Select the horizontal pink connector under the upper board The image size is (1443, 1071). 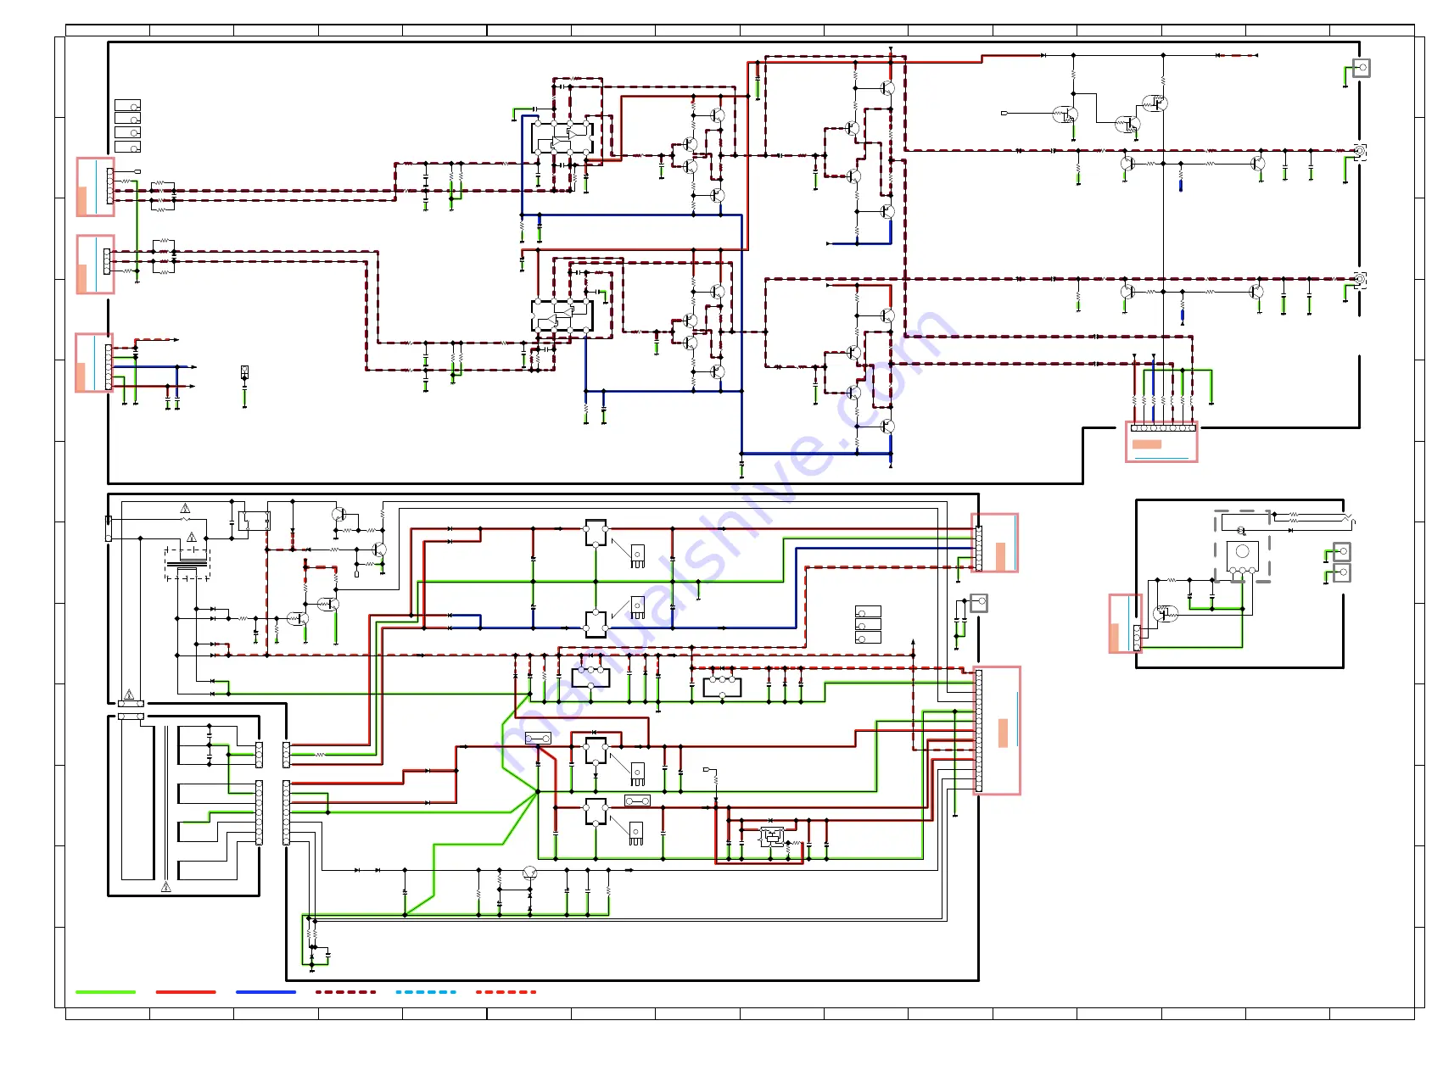coord(1161,441)
